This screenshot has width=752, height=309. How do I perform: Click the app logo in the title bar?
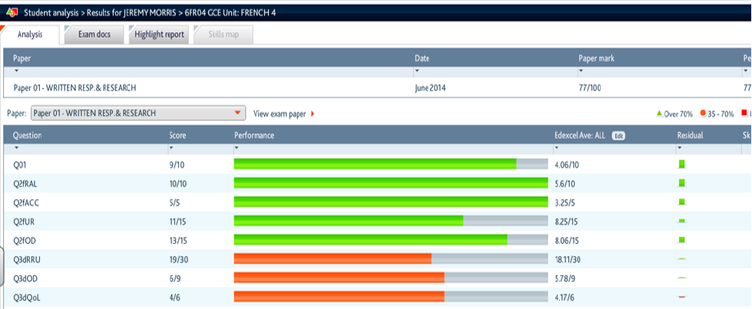12,12
